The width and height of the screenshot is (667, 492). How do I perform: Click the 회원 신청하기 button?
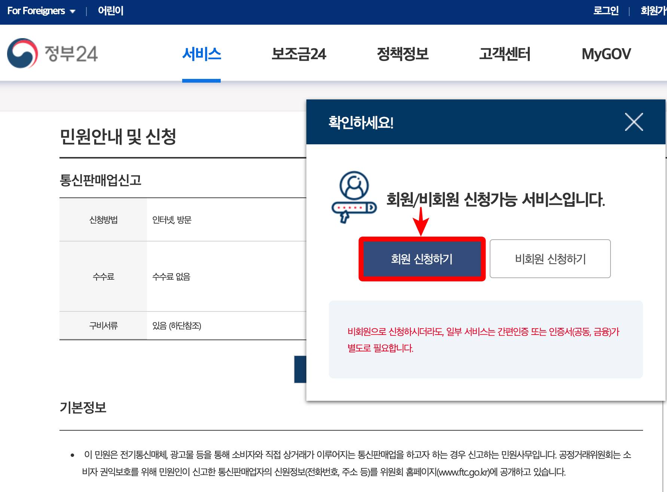coord(422,259)
